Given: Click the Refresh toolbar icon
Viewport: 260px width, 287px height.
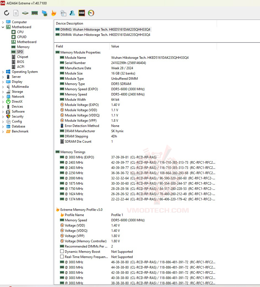Looking at the screenshot, I should coord(7,13).
